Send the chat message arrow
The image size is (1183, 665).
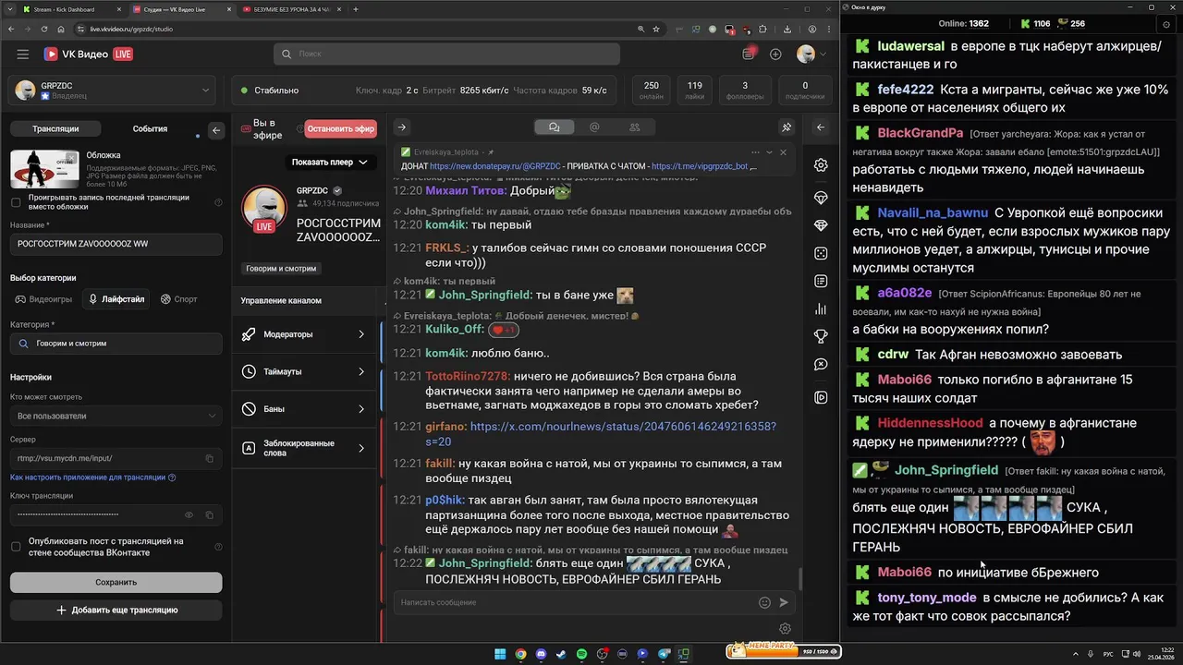pos(784,602)
